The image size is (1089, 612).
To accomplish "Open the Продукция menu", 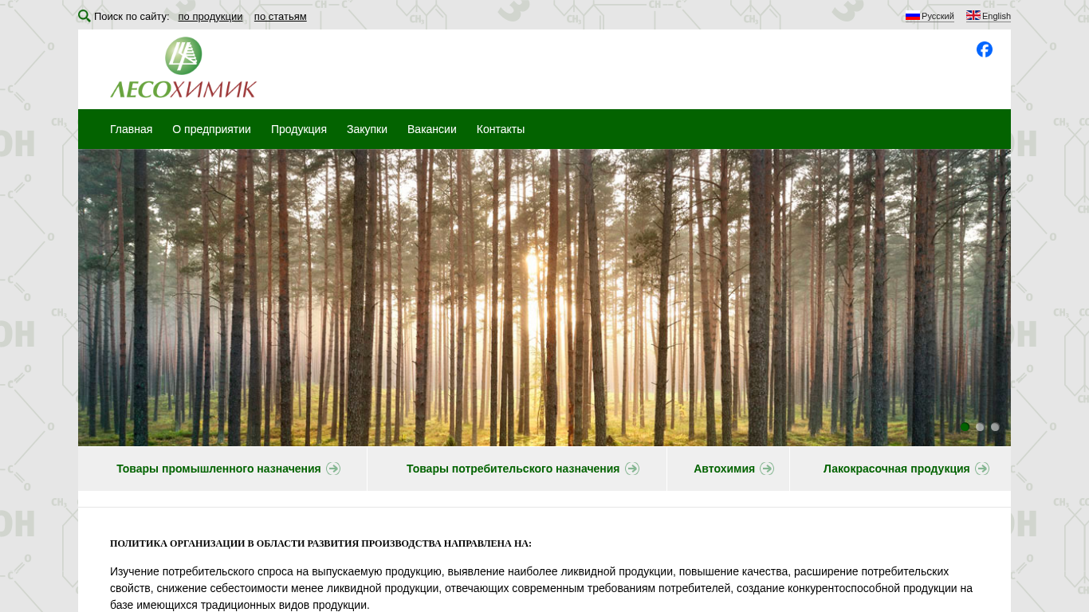I will [x=299, y=129].
